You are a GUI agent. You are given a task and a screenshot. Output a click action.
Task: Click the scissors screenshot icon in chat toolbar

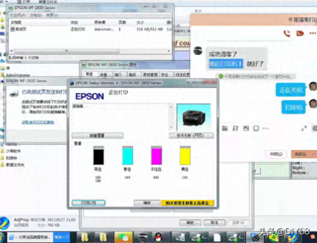coord(235,128)
